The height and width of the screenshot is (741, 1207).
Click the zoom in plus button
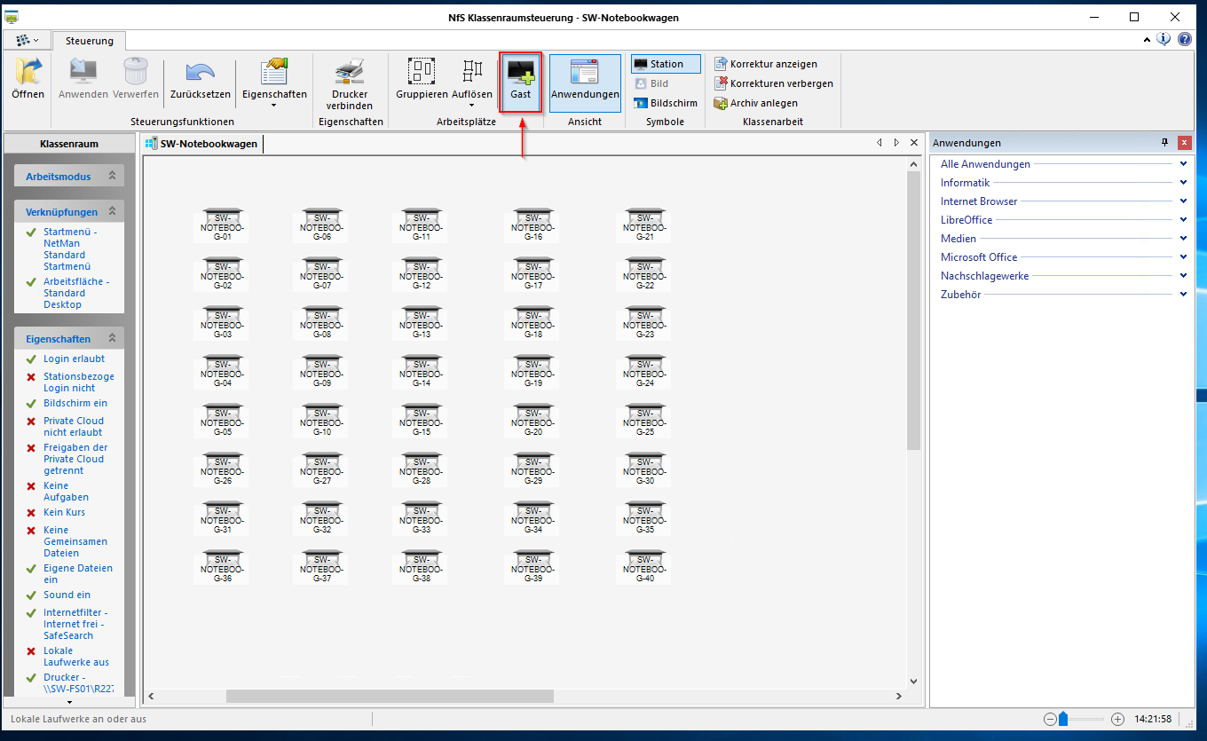pos(1117,719)
